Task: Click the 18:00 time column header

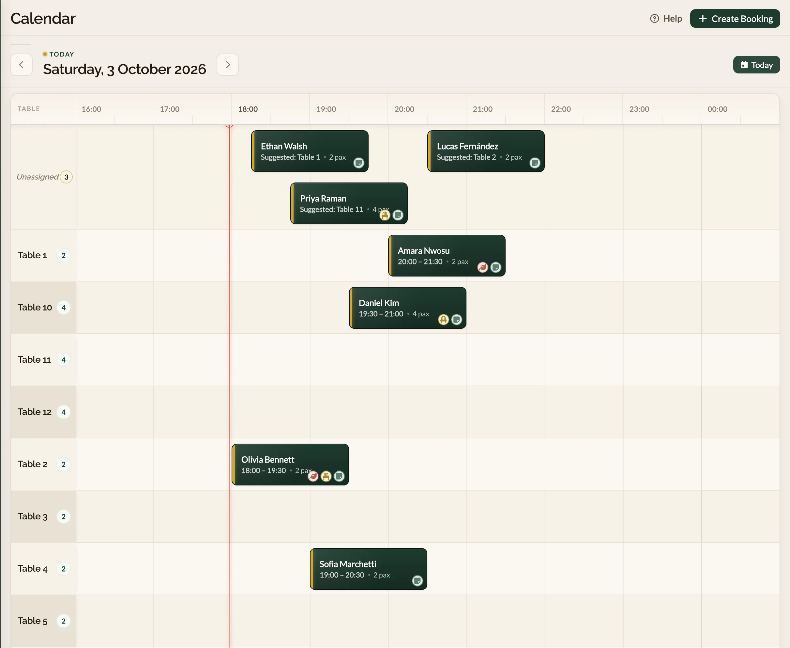Action: pyautogui.click(x=248, y=109)
